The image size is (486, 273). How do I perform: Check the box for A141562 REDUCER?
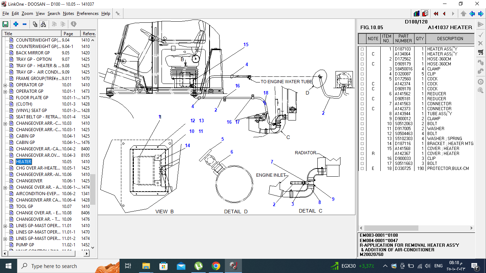point(362,94)
